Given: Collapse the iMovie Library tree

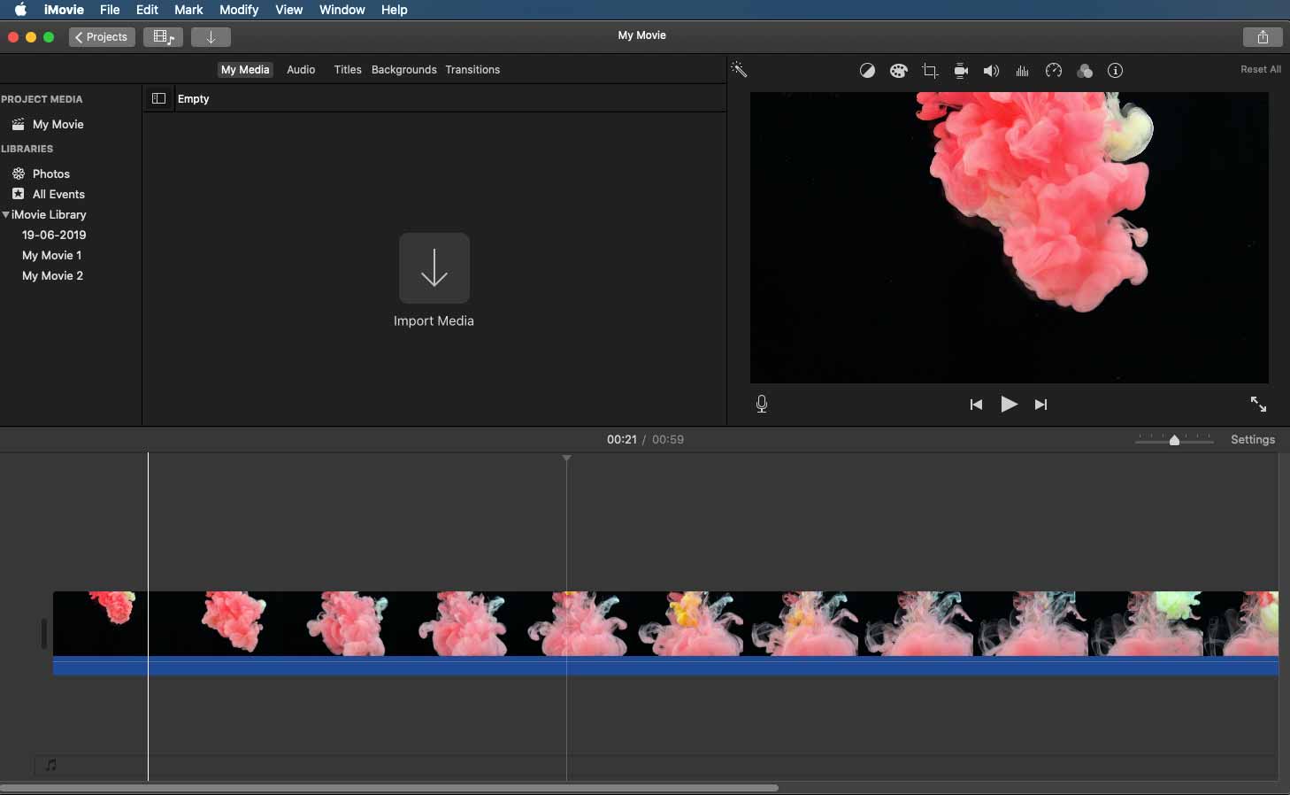Looking at the screenshot, I should (x=5, y=214).
